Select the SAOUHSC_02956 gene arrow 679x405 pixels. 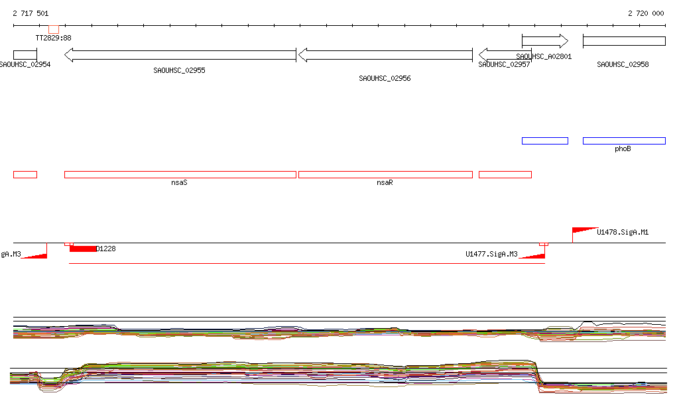(385, 55)
